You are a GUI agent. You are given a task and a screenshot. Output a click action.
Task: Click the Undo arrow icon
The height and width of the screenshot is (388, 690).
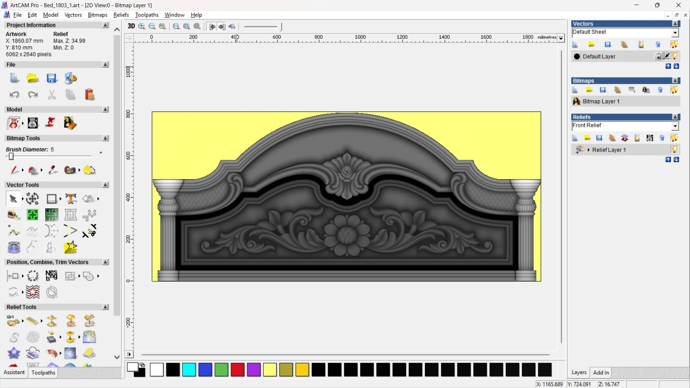[14, 95]
